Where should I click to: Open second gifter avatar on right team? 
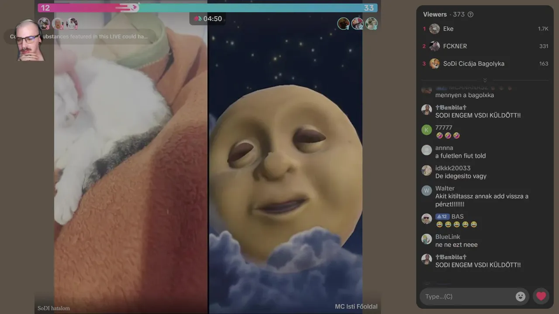358,24
